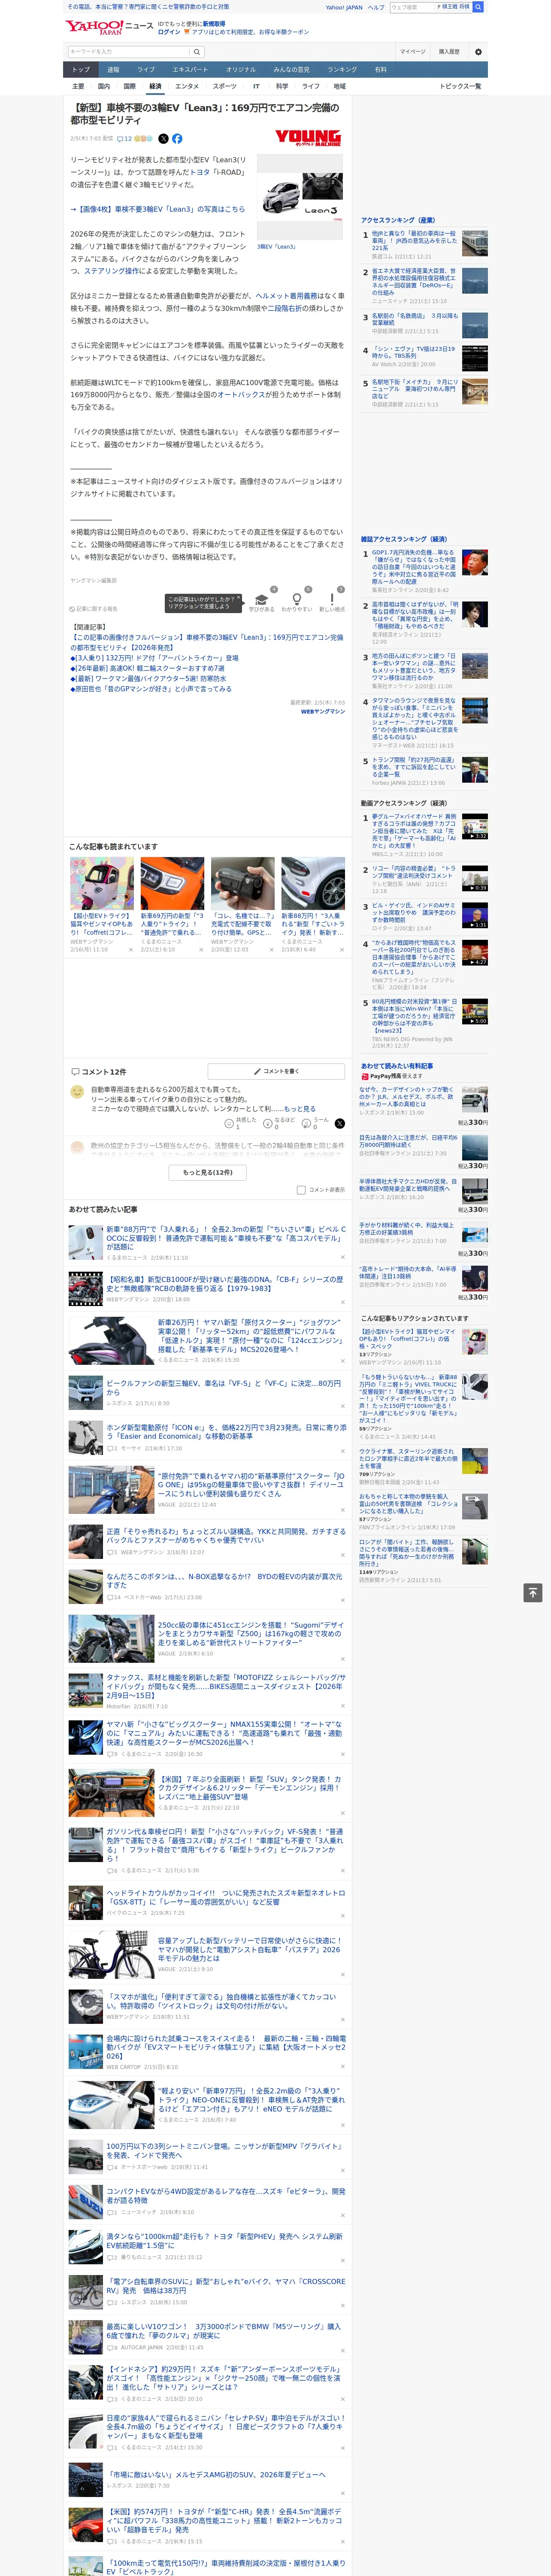Open YOUNG MACHINE publisher logo
551x2576 pixels.
(308, 137)
